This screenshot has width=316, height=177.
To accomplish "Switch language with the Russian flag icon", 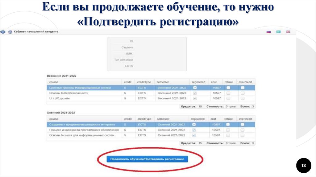I will (x=269, y=32).
